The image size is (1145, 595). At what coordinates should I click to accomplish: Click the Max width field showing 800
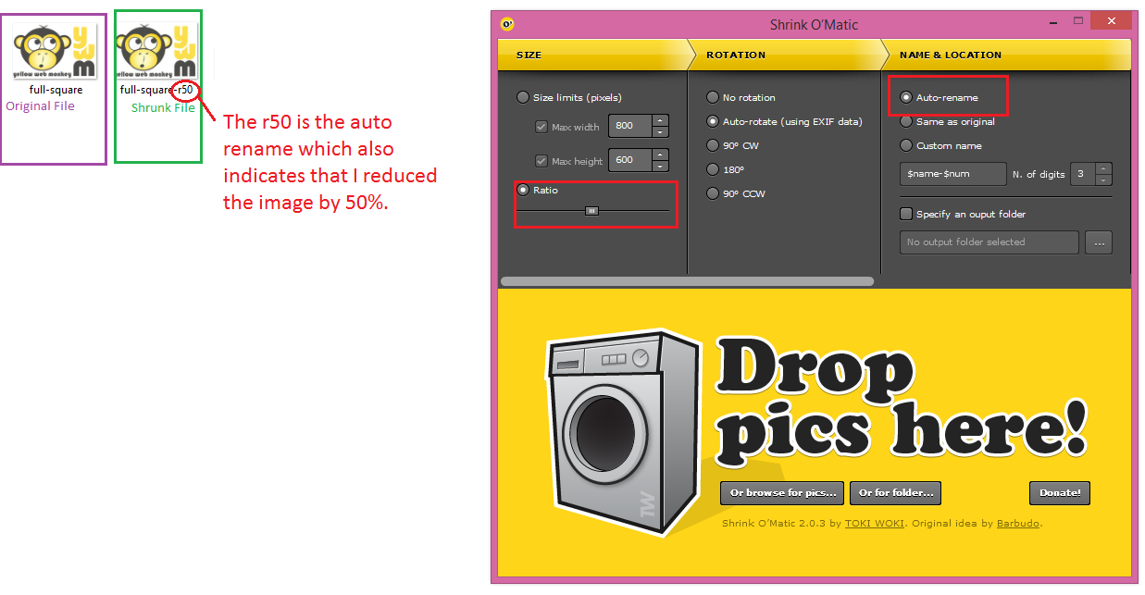630,127
